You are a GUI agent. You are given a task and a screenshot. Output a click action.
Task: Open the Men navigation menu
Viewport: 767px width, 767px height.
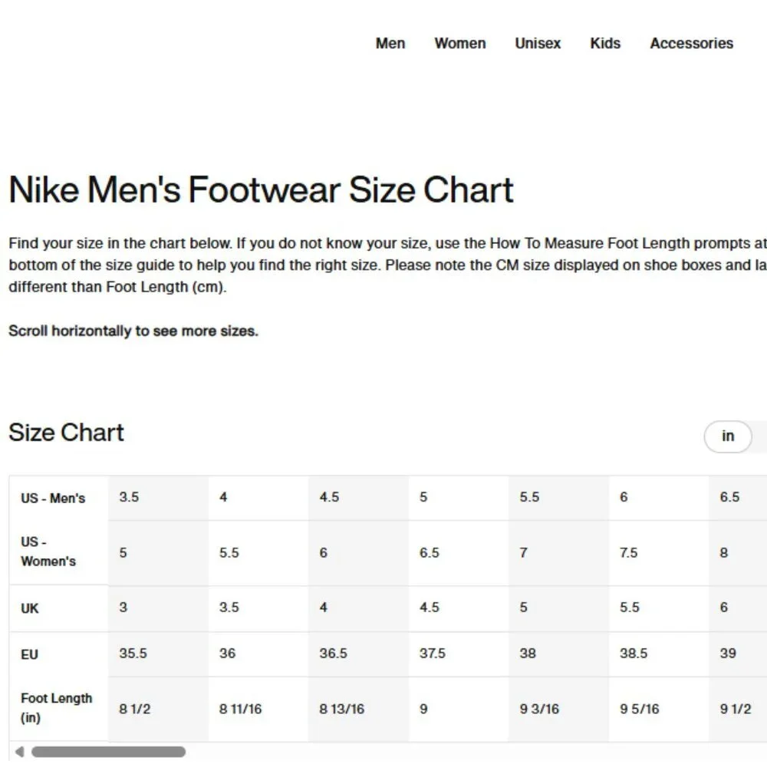click(390, 43)
